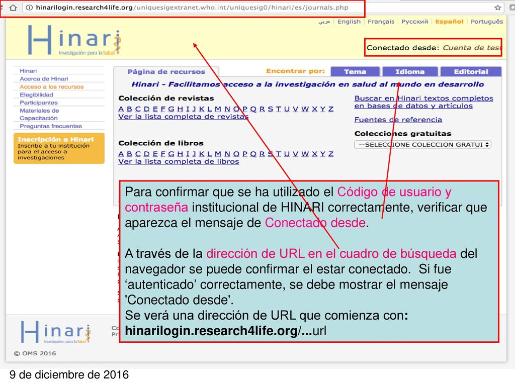Open Acerca de Hinari in sidebar

point(44,79)
